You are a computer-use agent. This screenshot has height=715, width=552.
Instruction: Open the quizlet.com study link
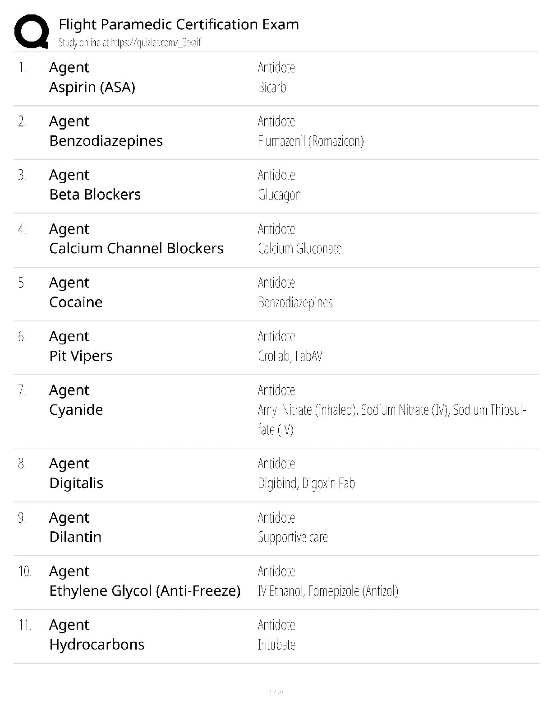(129, 43)
